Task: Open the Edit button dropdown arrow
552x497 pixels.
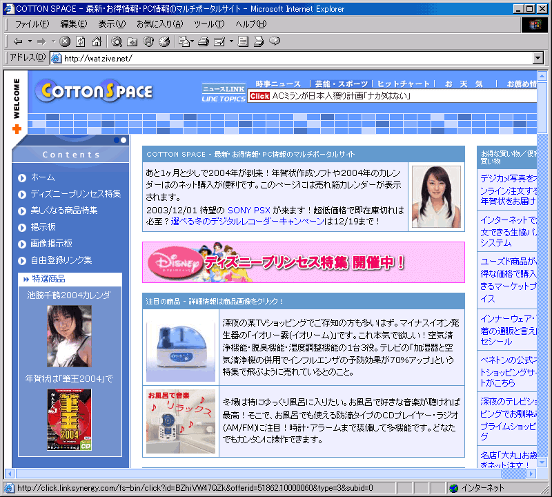Action: [x=231, y=41]
